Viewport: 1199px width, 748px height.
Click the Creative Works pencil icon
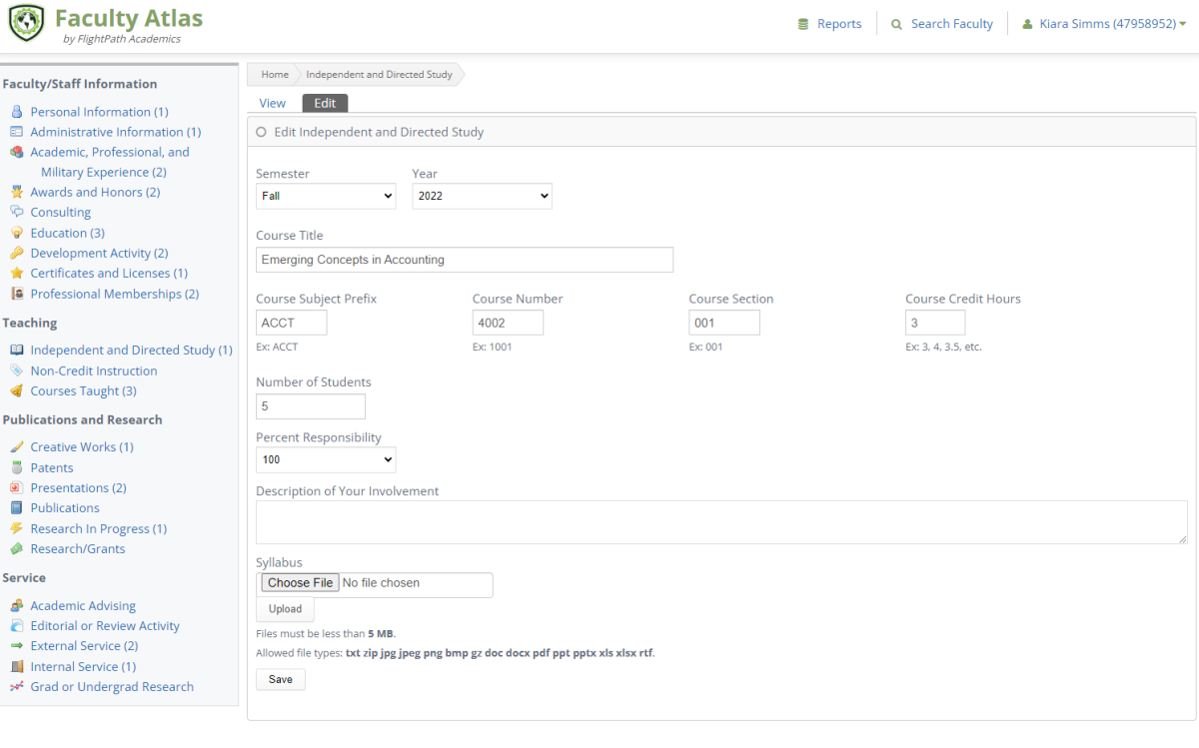coord(16,446)
